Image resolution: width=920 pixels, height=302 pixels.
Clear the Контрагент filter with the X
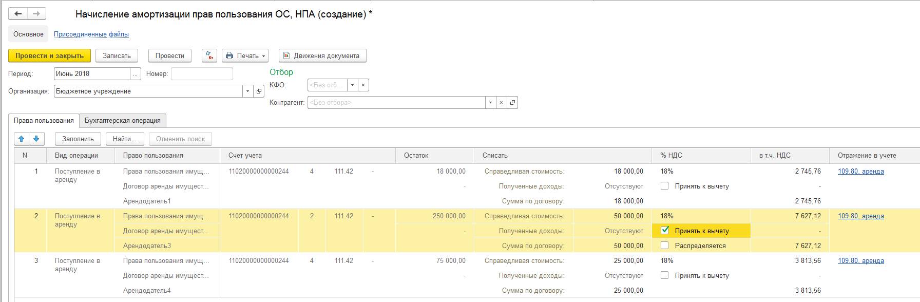[x=501, y=102]
